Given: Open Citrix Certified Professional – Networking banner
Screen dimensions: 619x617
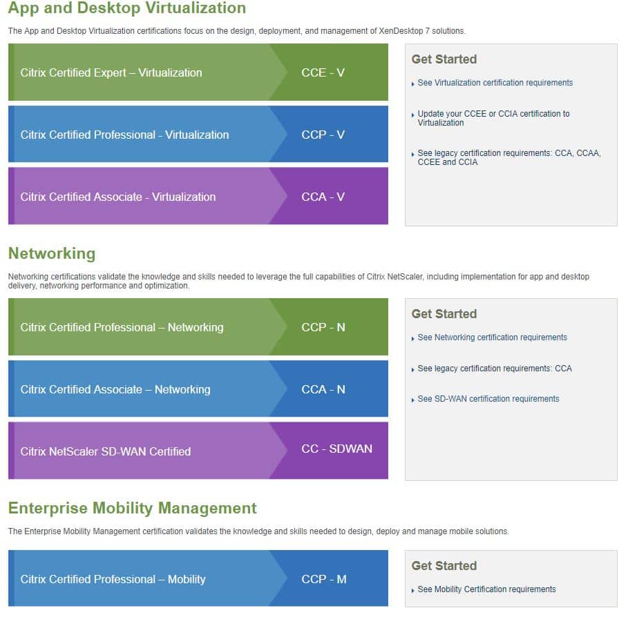Looking at the screenshot, I should [x=198, y=326].
